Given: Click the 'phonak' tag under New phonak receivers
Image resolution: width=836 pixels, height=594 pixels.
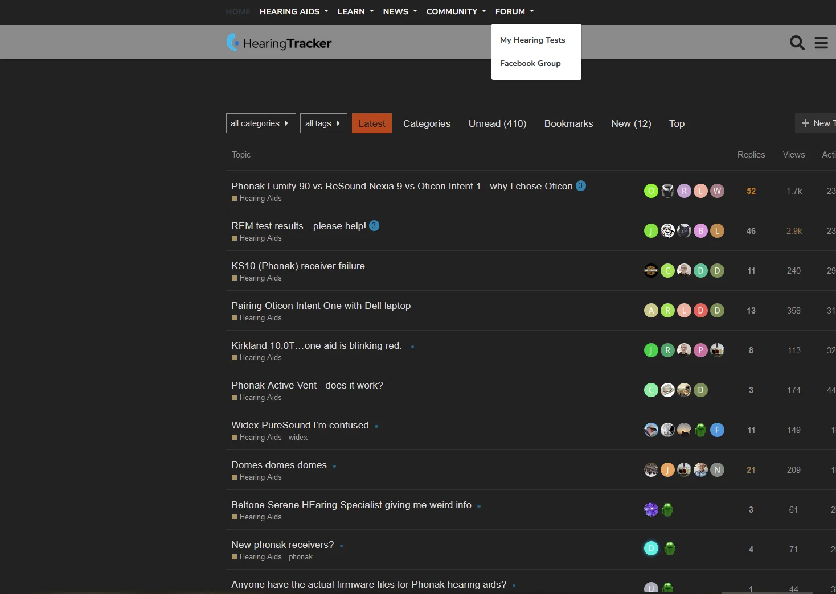Looking at the screenshot, I should coord(301,557).
